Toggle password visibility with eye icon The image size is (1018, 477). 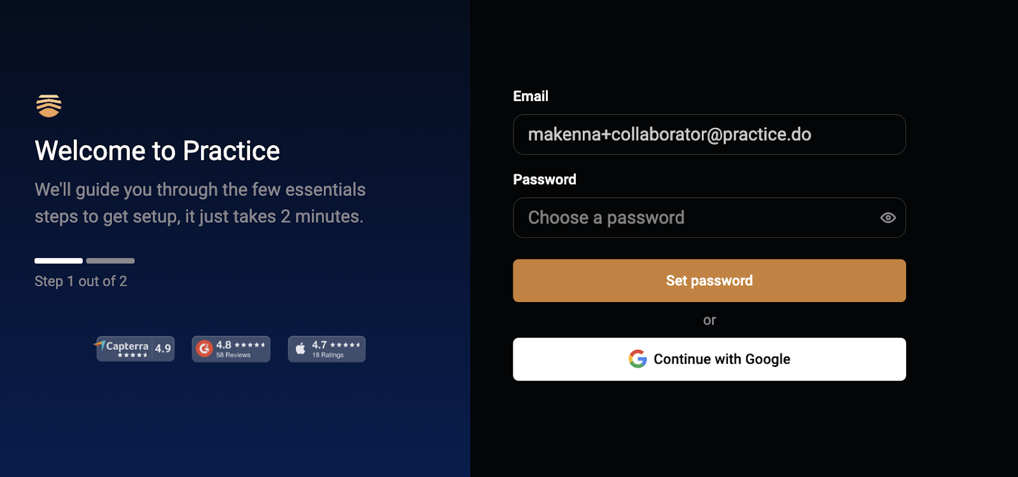tap(888, 218)
